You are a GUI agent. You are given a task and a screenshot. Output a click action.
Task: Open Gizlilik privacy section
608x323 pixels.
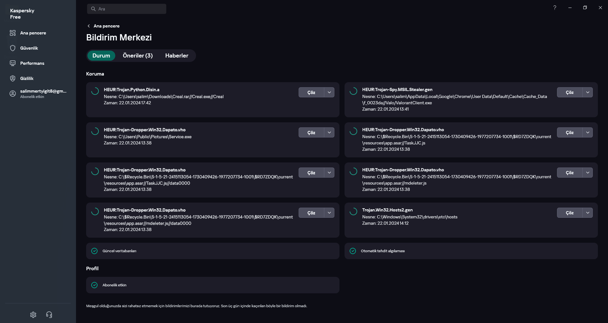tap(13, 78)
